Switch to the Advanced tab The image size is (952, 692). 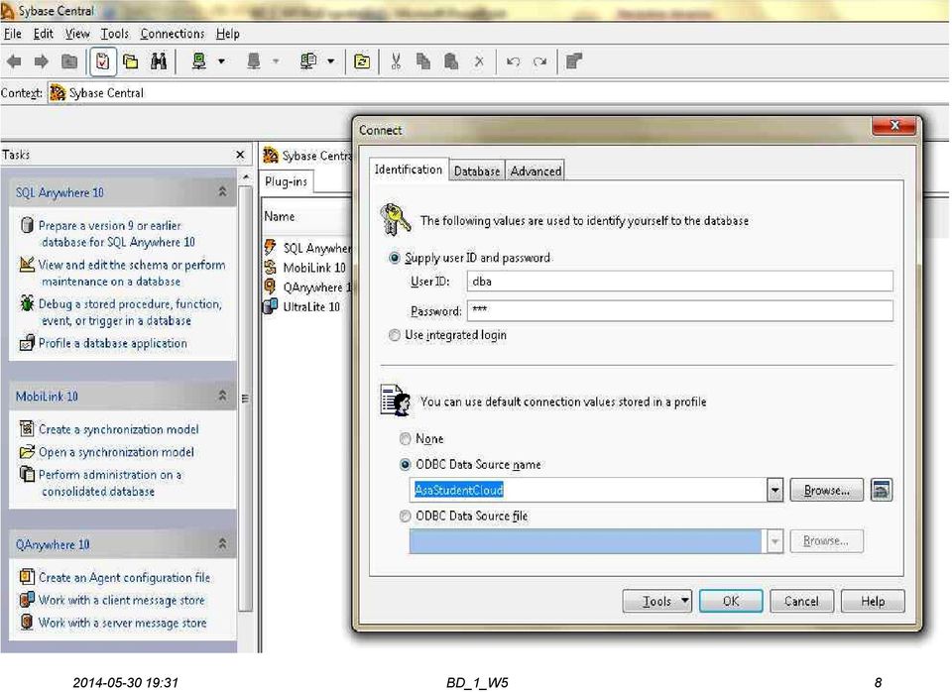[x=535, y=172]
